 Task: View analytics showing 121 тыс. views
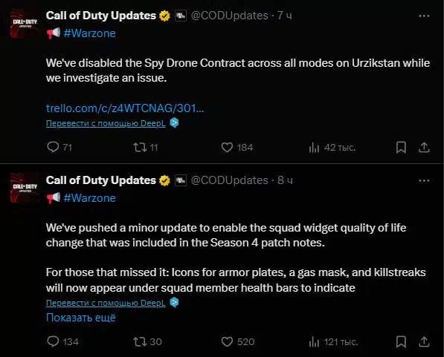click(334, 342)
